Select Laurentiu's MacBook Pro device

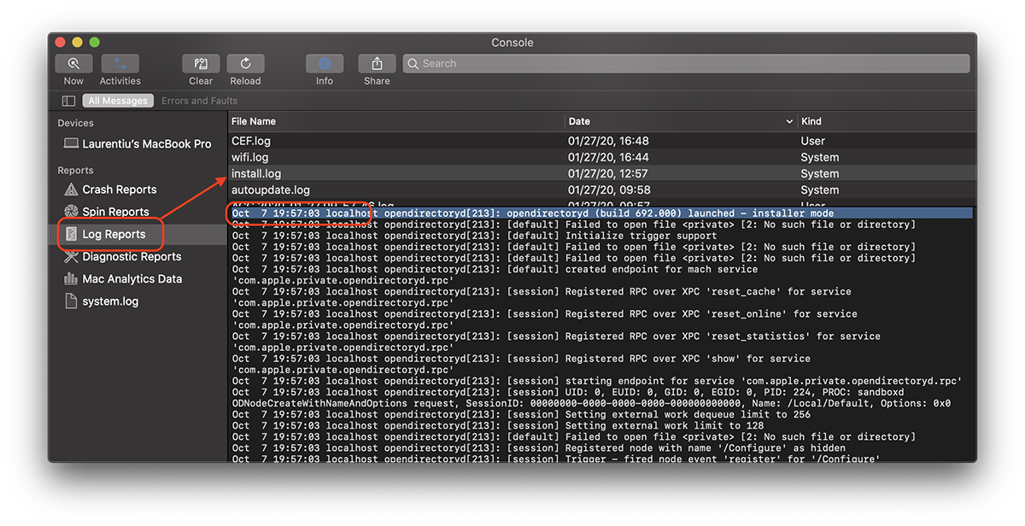click(146, 143)
